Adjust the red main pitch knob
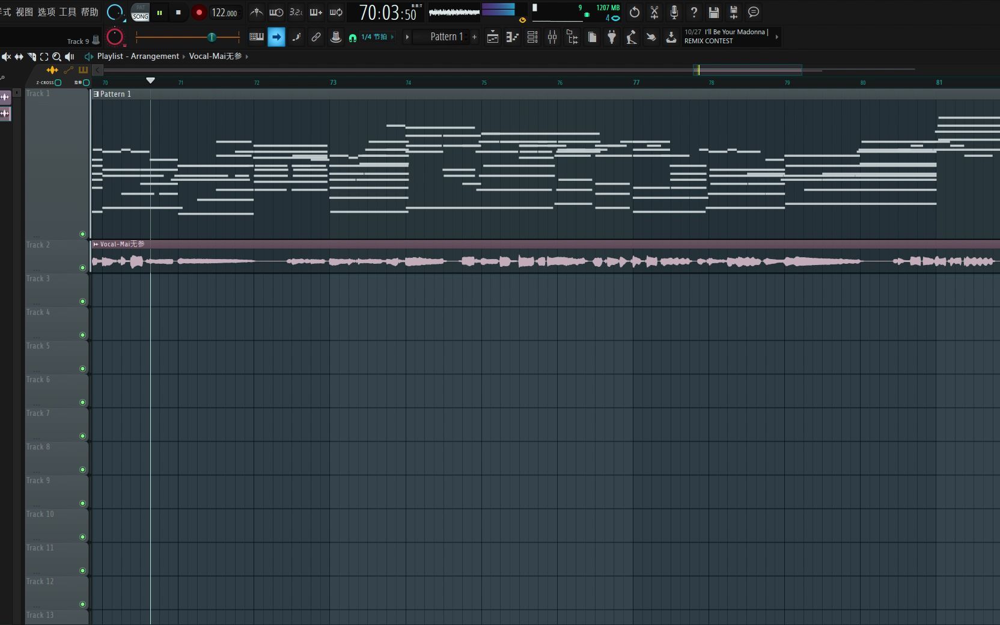Screen dimensions: 1000x625 [x=115, y=37]
